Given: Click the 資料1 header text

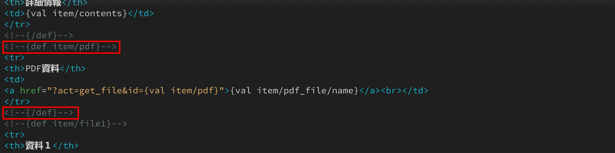Looking at the screenshot, I should pyautogui.click(x=38, y=146).
